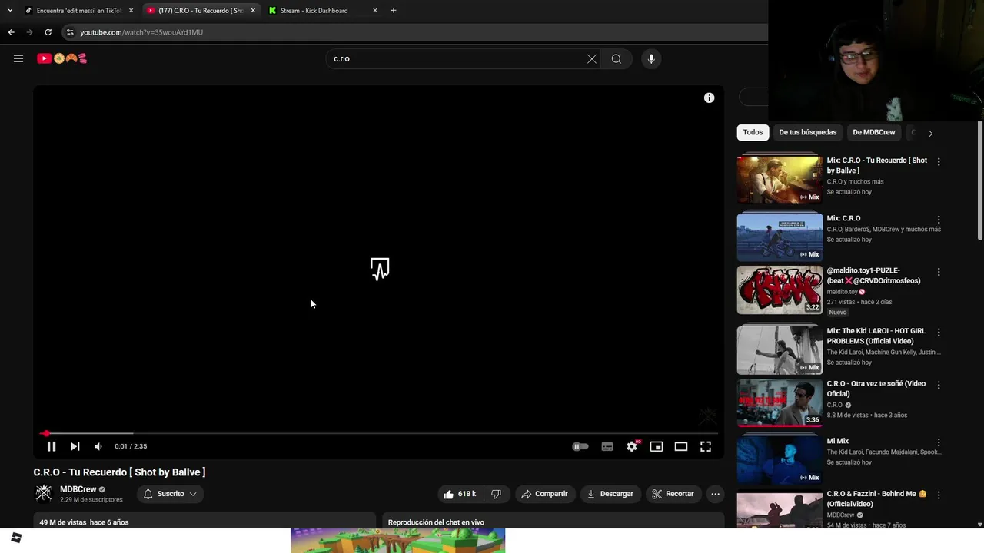Open options for Kid LAROI Hot Girl mix
This screenshot has width=984, height=553.
[939, 333]
